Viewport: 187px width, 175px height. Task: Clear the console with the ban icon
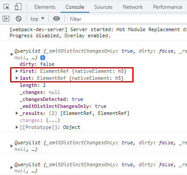(18, 19)
